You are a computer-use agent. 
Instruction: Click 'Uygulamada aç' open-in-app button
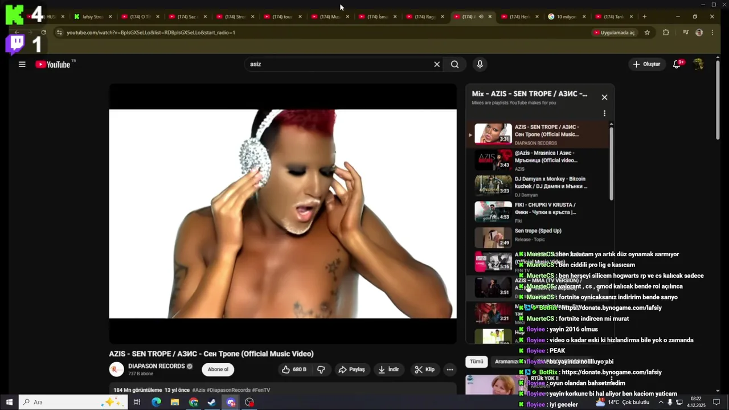pyautogui.click(x=614, y=32)
